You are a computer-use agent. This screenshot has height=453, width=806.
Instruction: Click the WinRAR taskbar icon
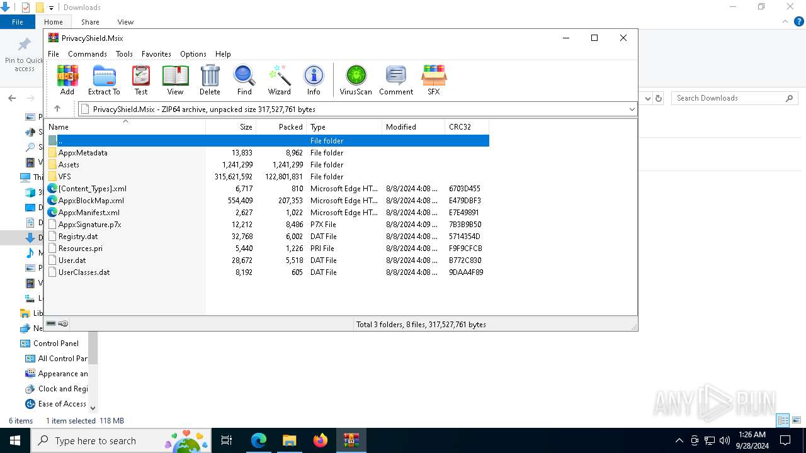point(351,440)
